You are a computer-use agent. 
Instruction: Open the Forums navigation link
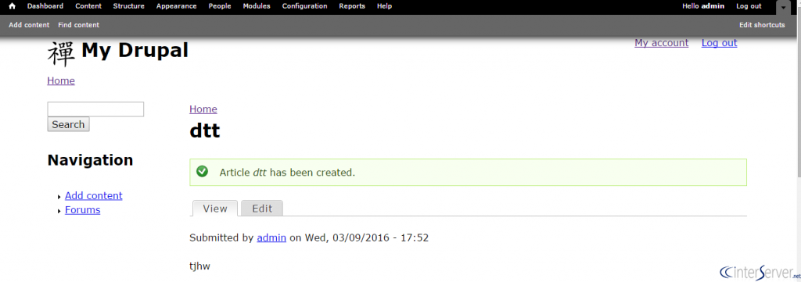pyautogui.click(x=83, y=210)
